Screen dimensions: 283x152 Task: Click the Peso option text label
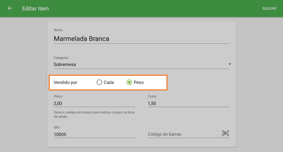(139, 82)
